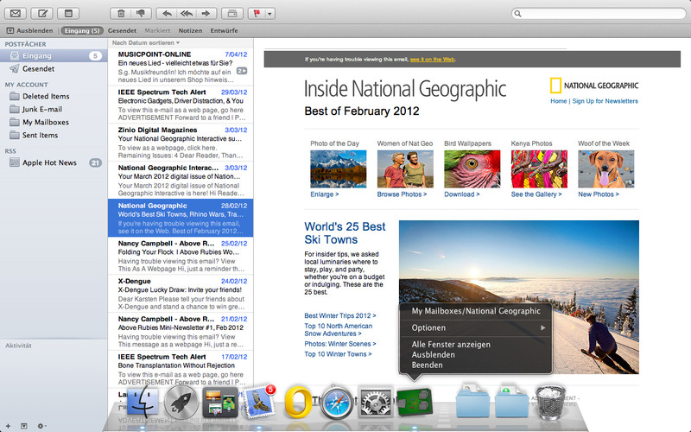Viewport: 691px width, 432px height.
Task: Open the Zinio Digital Magazines message
Action: [181, 143]
